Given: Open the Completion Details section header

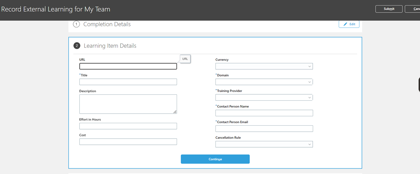Looking at the screenshot, I should pyautogui.click(x=107, y=25).
